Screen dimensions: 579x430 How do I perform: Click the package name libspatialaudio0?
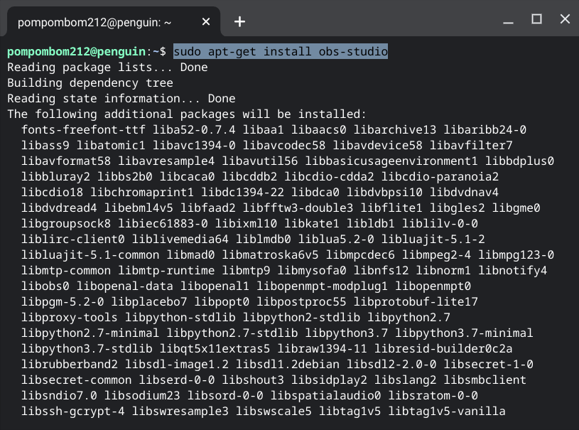[x=325, y=396]
